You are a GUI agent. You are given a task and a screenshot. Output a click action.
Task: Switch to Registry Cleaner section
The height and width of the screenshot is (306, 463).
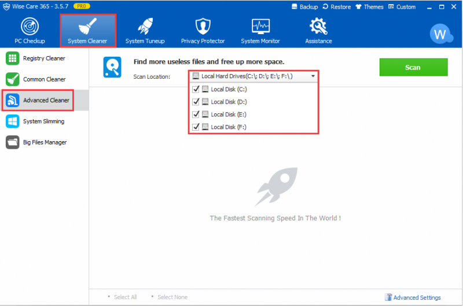[45, 58]
